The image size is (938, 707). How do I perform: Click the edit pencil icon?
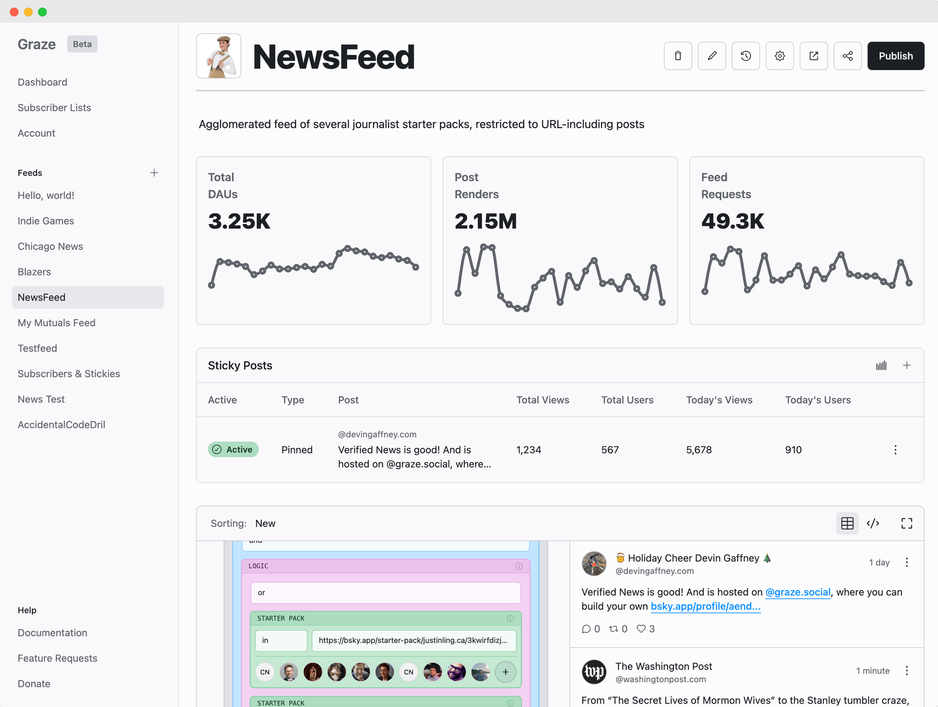(712, 56)
